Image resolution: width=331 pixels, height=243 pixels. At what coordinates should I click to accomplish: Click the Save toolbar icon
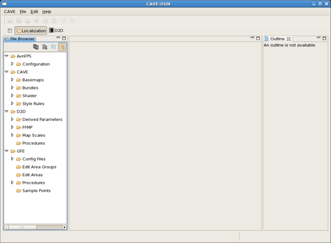click(10, 21)
